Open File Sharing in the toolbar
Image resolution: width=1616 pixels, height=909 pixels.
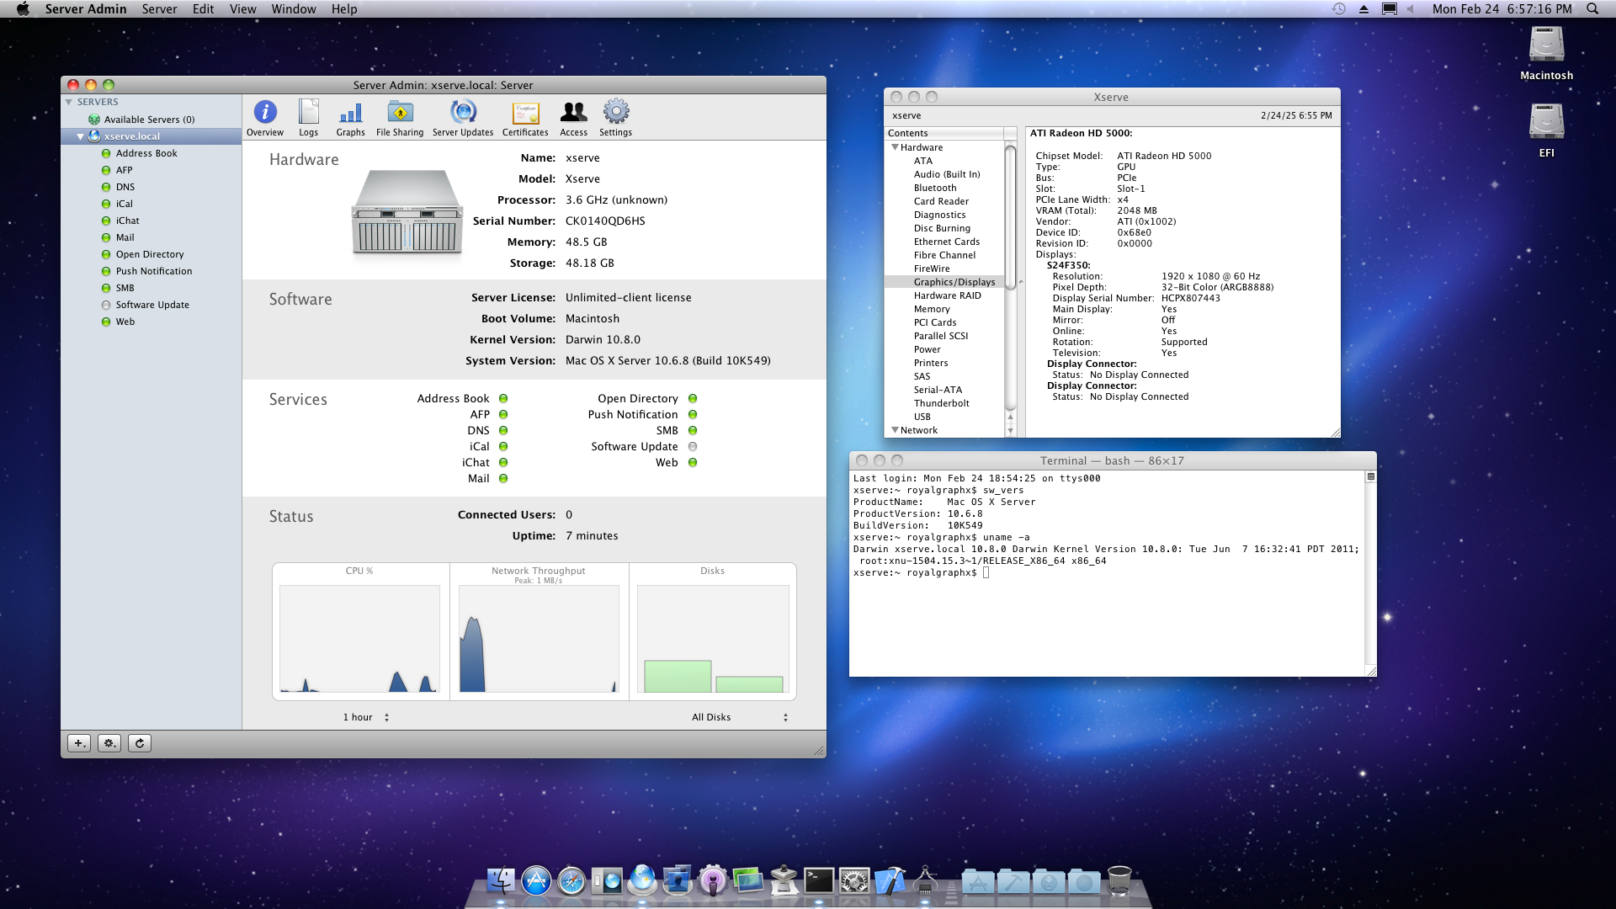click(x=400, y=118)
